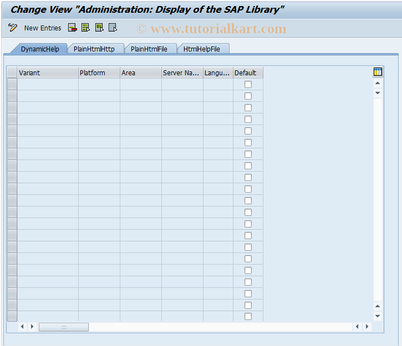Tick the Default checkbox in the seventh row
Image resolution: width=402 pixels, height=346 pixels.
coord(248,154)
